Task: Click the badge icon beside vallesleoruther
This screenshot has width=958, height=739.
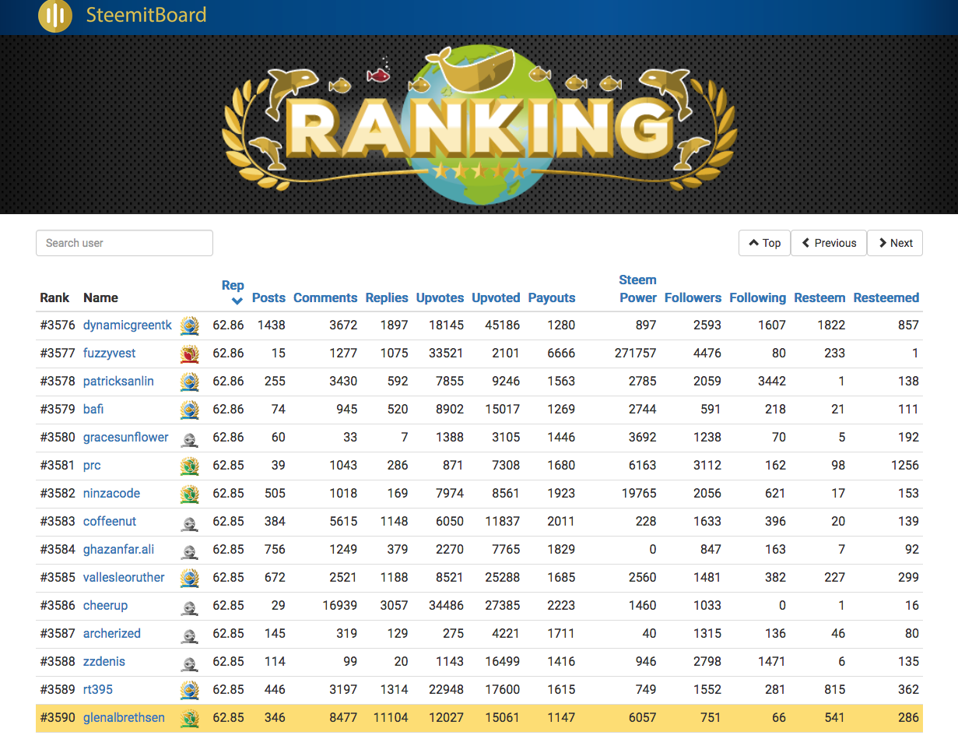Action: coord(189,578)
